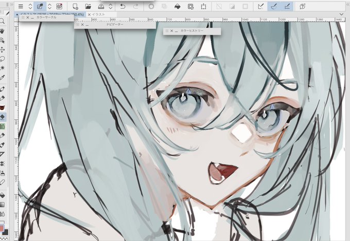The width and height of the screenshot is (350, 241).
Task: Select the Pencil tool
Action: click(x=2, y=98)
